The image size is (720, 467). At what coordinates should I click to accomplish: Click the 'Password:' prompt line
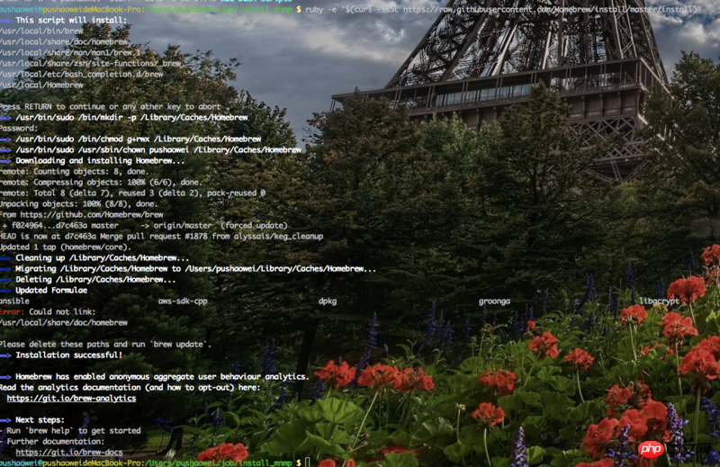19,128
